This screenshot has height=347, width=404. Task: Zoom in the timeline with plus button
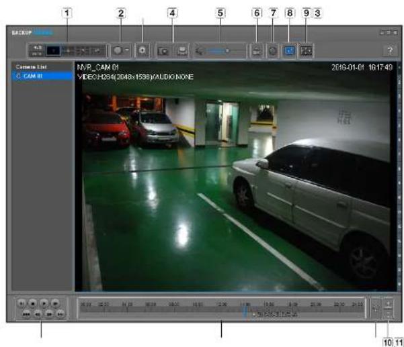pyautogui.click(x=389, y=303)
